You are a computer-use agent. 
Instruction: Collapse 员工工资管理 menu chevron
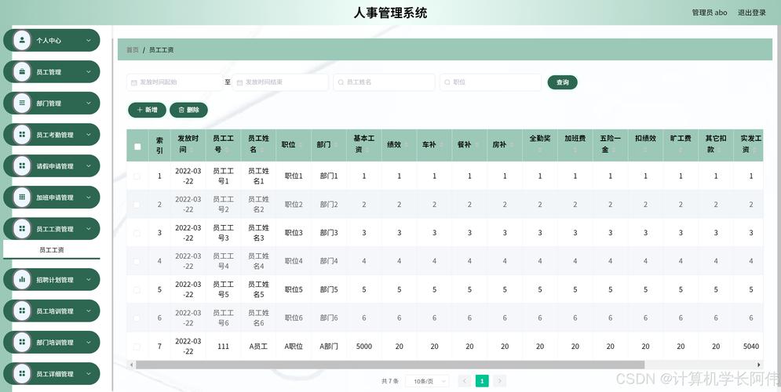click(89, 229)
